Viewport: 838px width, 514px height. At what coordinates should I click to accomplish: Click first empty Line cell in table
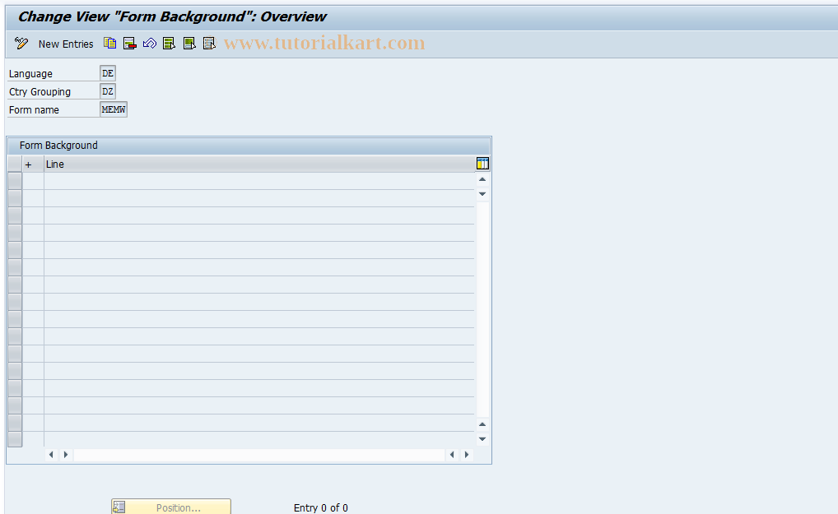(x=259, y=181)
